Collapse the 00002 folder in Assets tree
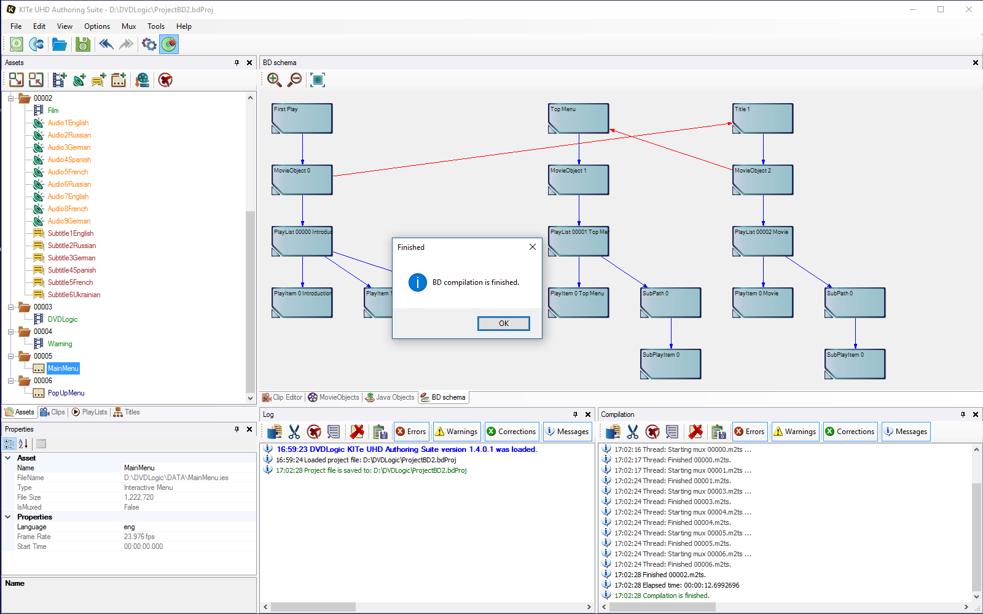The image size is (983, 614). pos(10,98)
